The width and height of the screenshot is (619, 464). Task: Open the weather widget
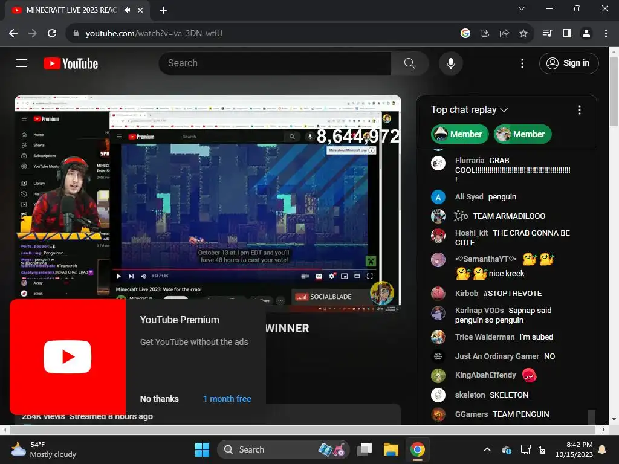click(x=44, y=449)
